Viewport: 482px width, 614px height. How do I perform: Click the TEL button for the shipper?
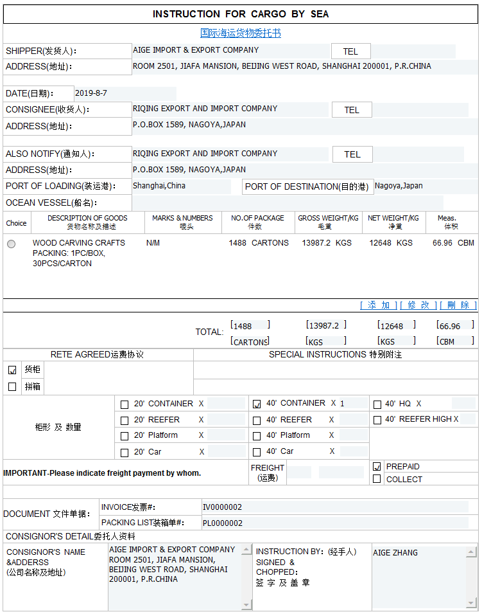click(x=351, y=51)
